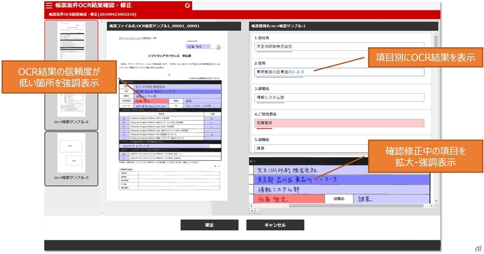Screen dimensions: 484x254
Task: Zoom in with the plus button
Action: pos(252,211)
